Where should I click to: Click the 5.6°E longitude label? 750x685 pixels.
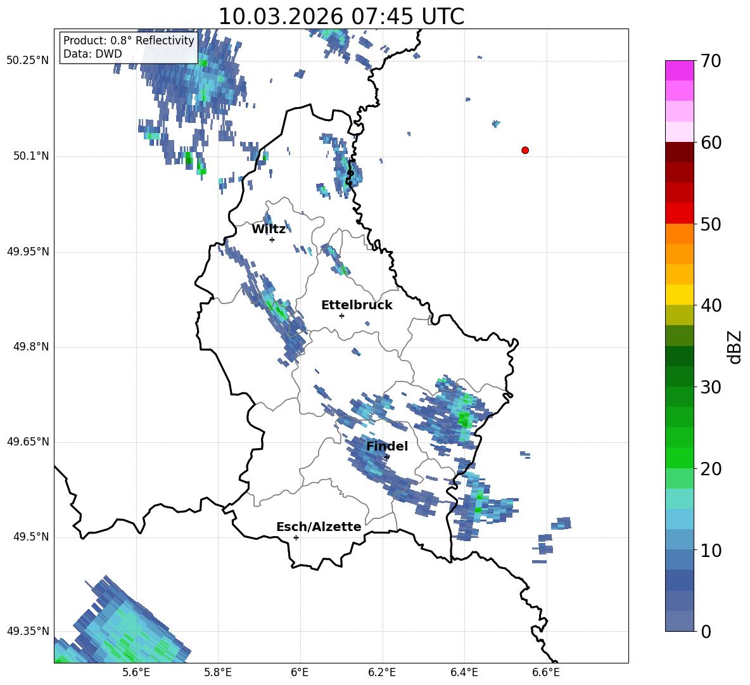[x=136, y=672]
